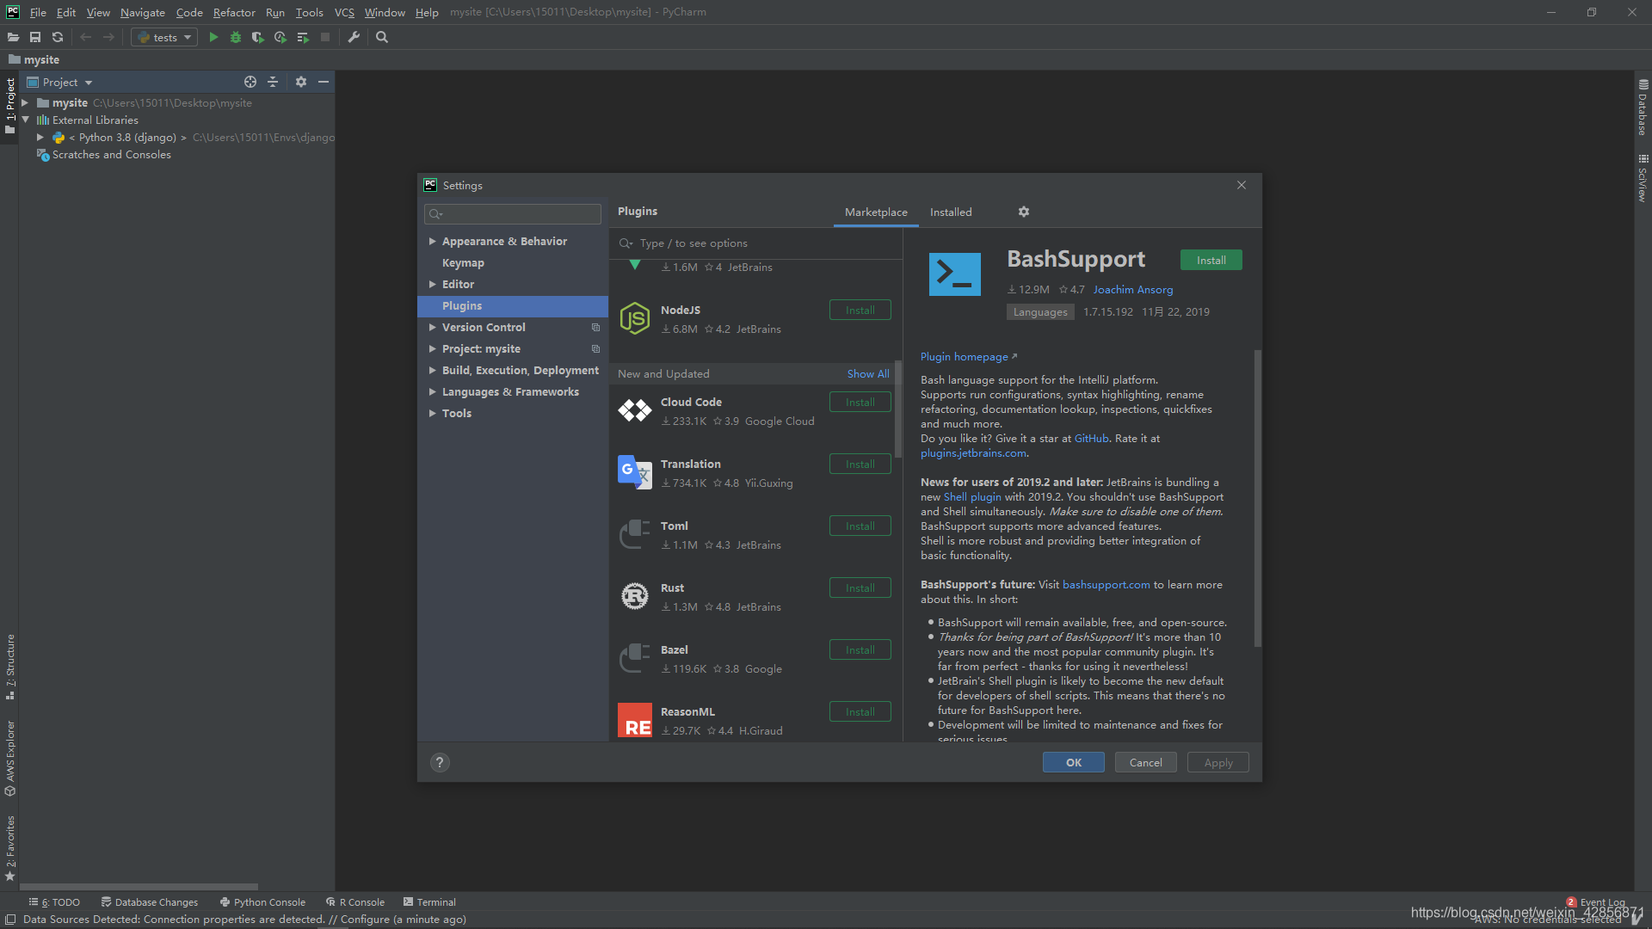
Task: Open settings via the wrench icon
Action: 354,37
